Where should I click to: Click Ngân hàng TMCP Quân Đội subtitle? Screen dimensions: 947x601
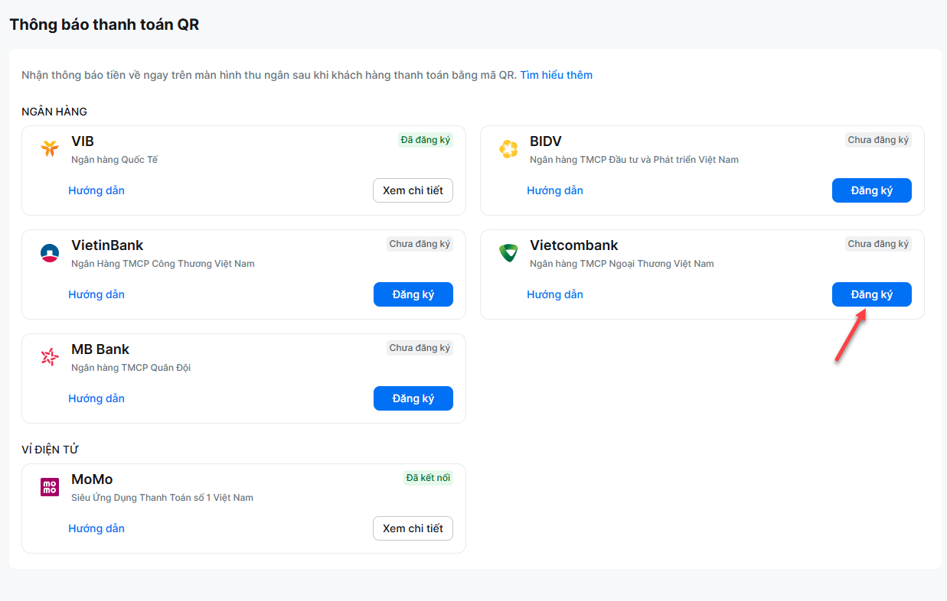pyautogui.click(x=131, y=368)
